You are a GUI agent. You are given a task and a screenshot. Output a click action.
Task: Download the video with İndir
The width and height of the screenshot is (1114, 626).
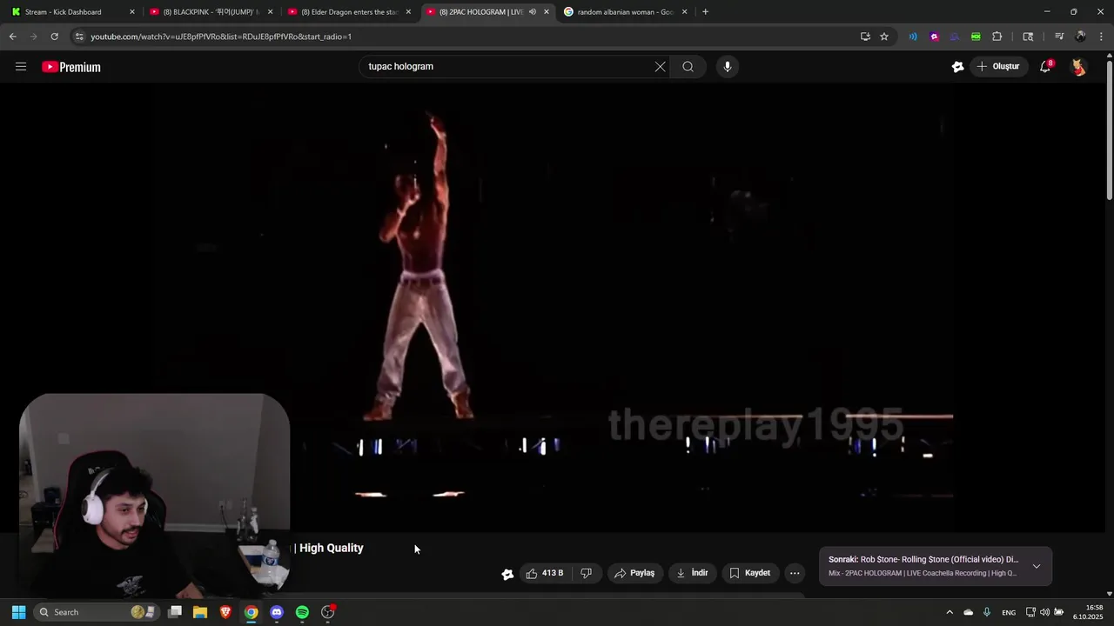(x=693, y=573)
